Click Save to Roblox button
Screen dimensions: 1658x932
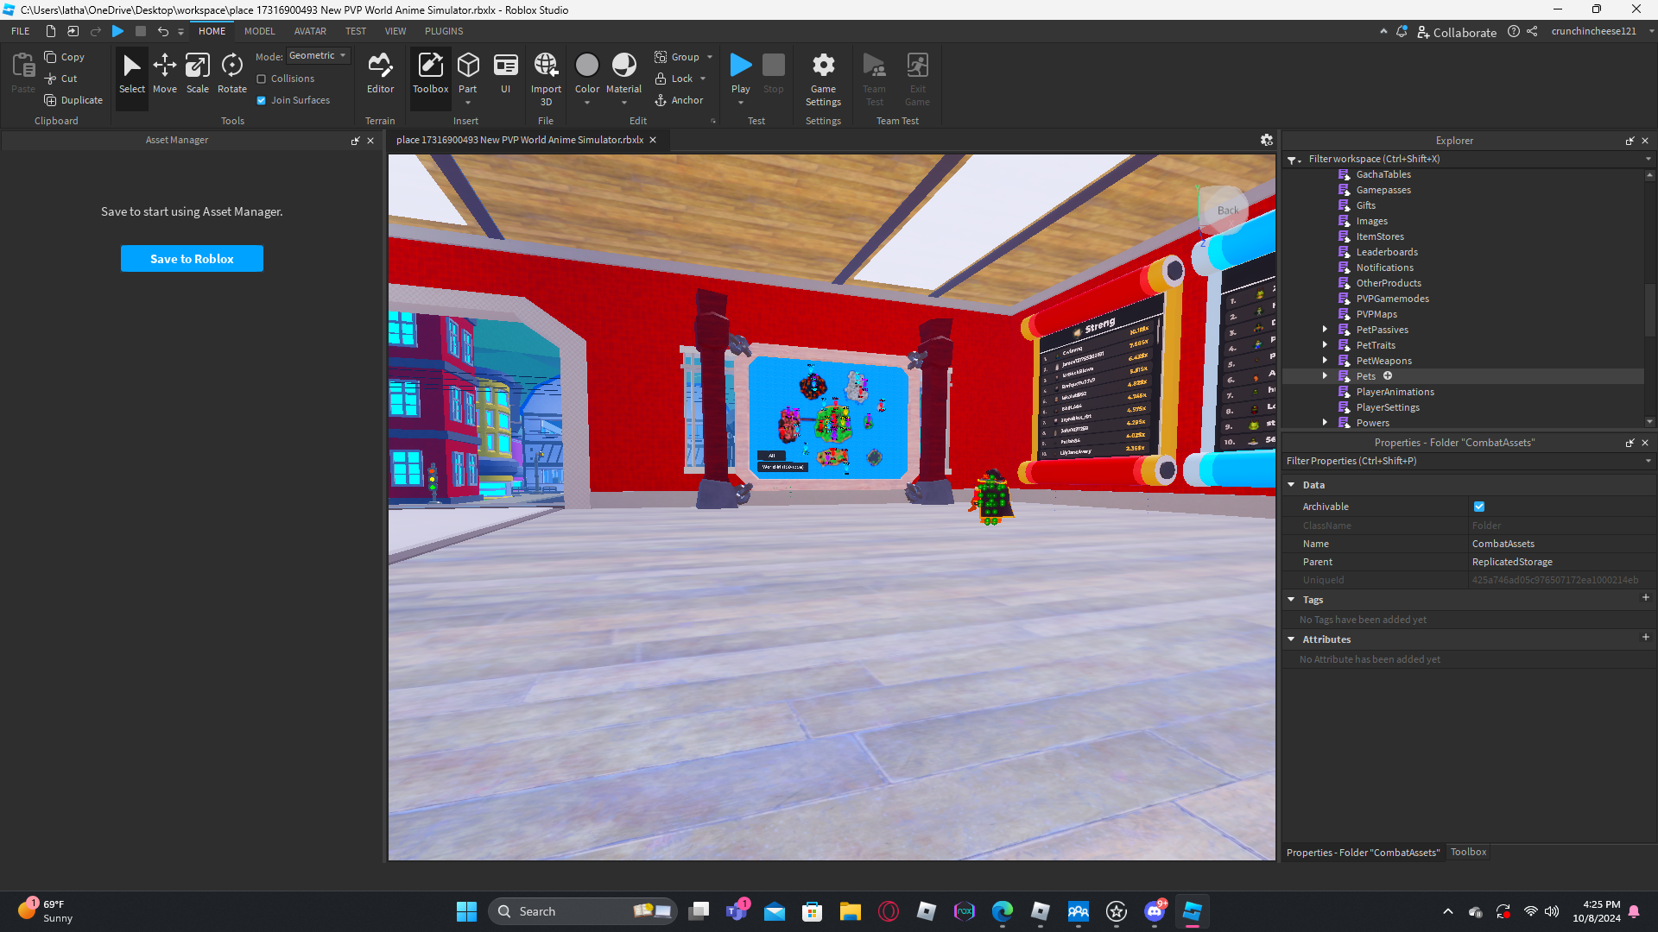coord(192,259)
